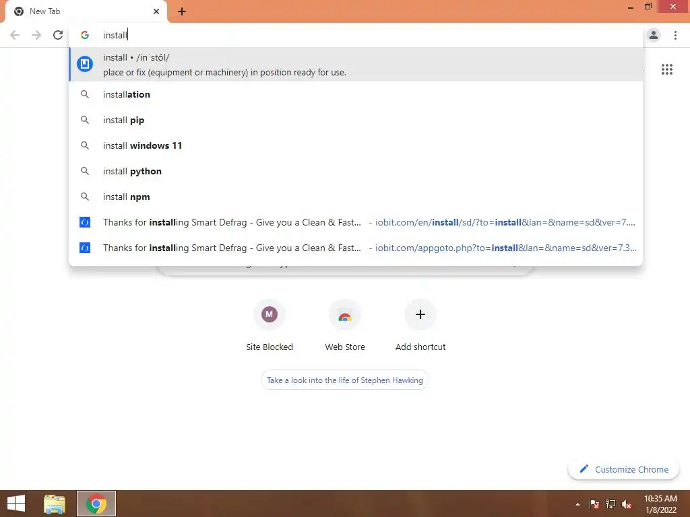Click the search icon beside install npm
Image resolution: width=690 pixels, height=517 pixels.
(85, 197)
